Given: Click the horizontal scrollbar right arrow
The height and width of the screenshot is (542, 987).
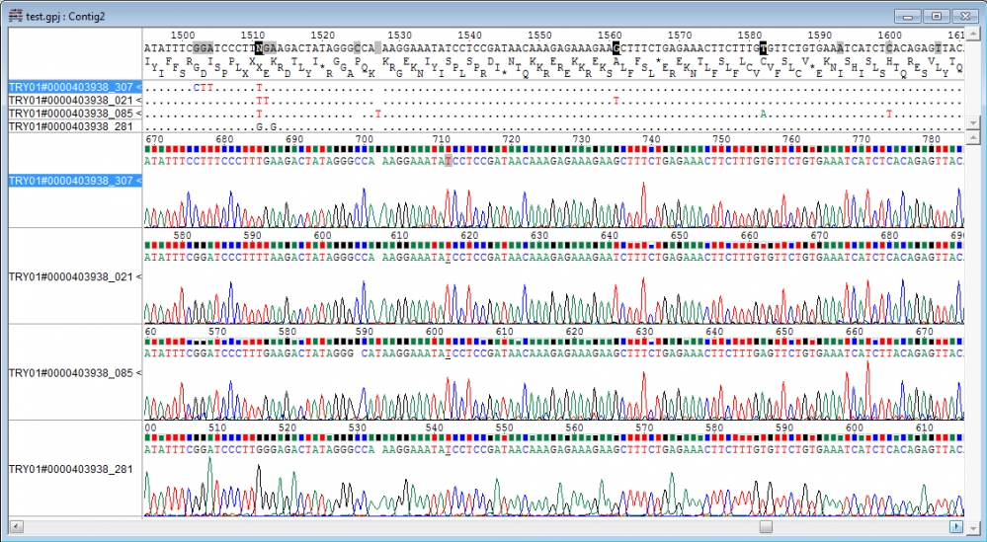Looking at the screenshot, I should pyautogui.click(x=956, y=527).
